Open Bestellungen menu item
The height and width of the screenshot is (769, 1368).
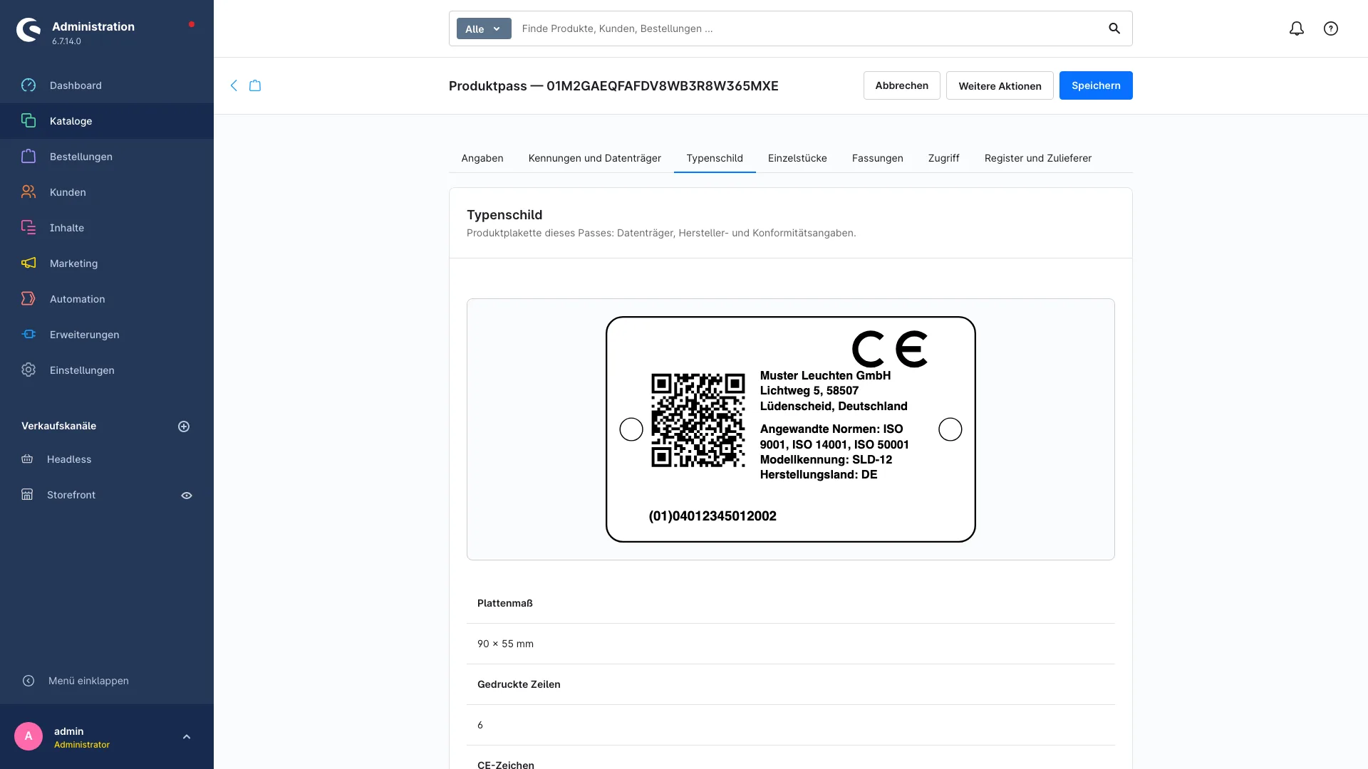(x=107, y=157)
